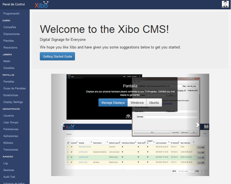Image resolution: width=231 pixels, height=184 pixels.
Task: Navigate to Módulos
Action: [x=8, y=143]
